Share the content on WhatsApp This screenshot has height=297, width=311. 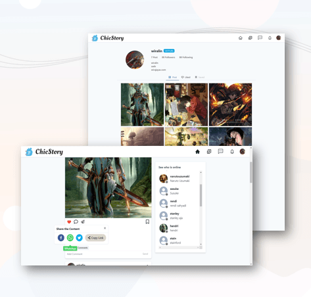click(70, 238)
